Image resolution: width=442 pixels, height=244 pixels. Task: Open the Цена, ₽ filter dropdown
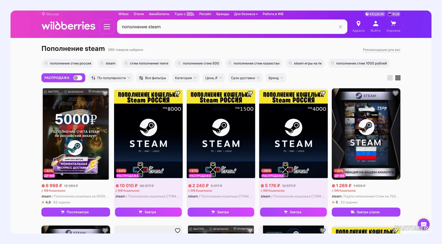pos(214,78)
